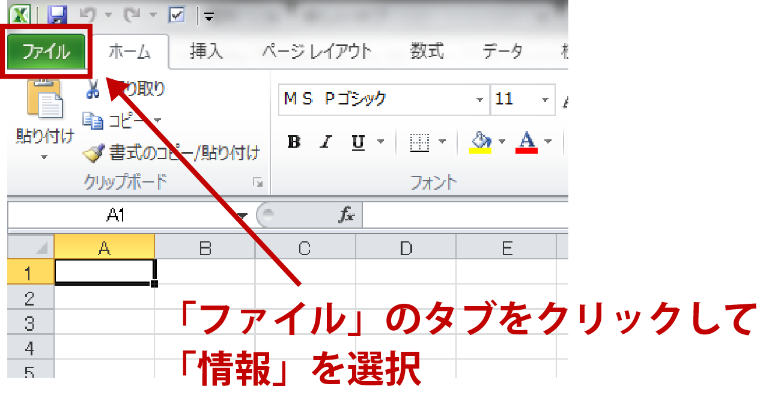Image resolution: width=760 pixels, height=398 pixels.
Task: Select column C header
Action: point(305,247)
